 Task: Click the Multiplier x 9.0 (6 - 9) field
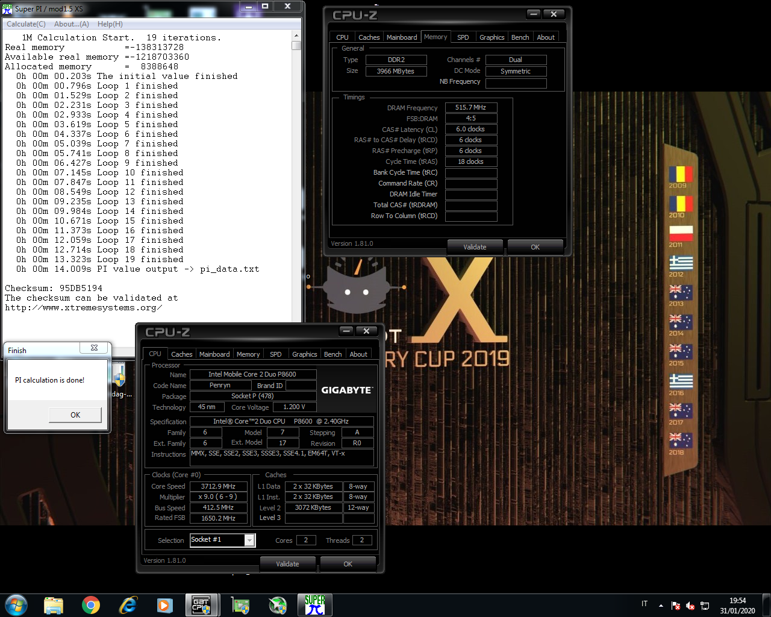[x=219, y=496]
